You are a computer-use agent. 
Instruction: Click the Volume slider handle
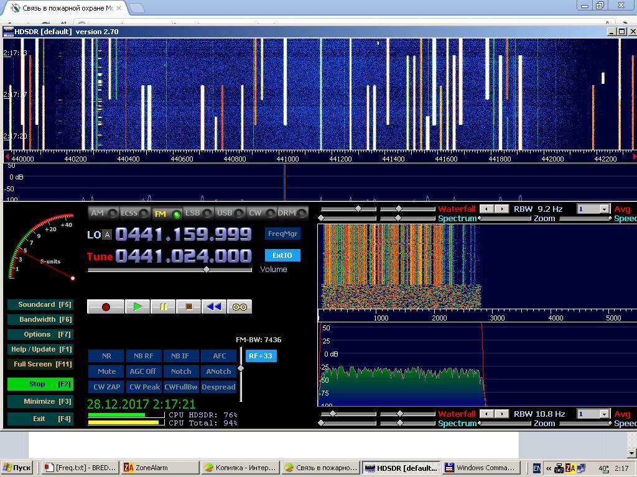coord(207,270)
